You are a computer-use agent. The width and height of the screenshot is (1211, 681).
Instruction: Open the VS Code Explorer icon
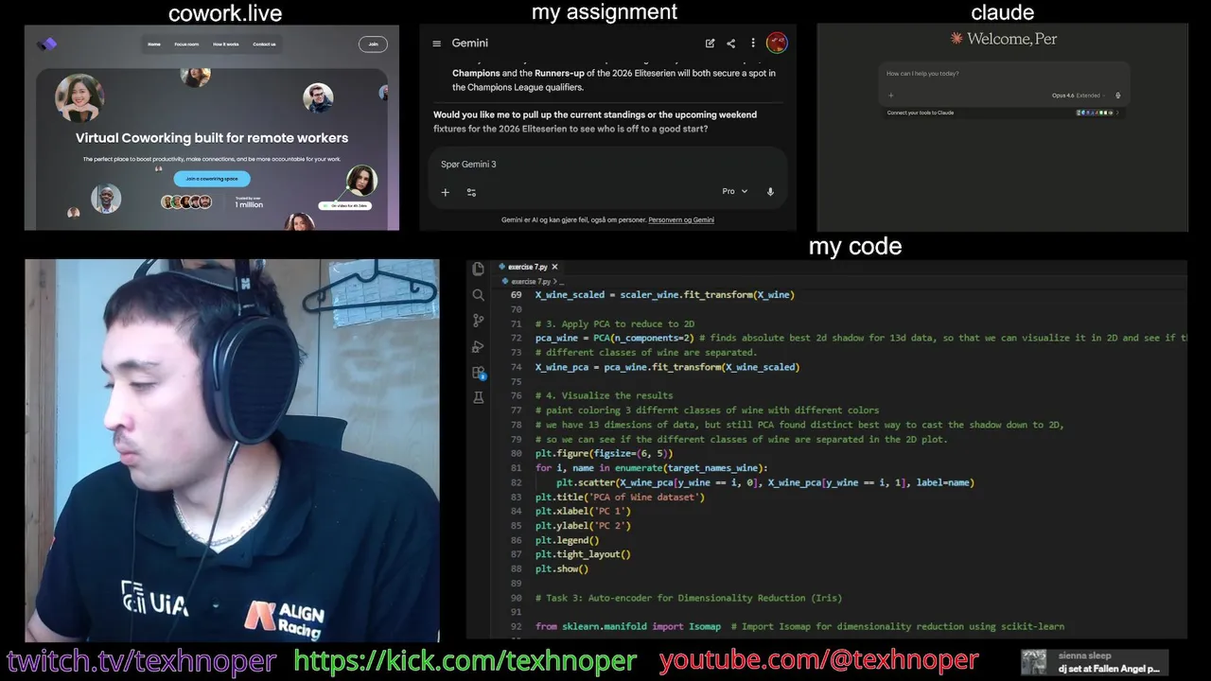478,270
